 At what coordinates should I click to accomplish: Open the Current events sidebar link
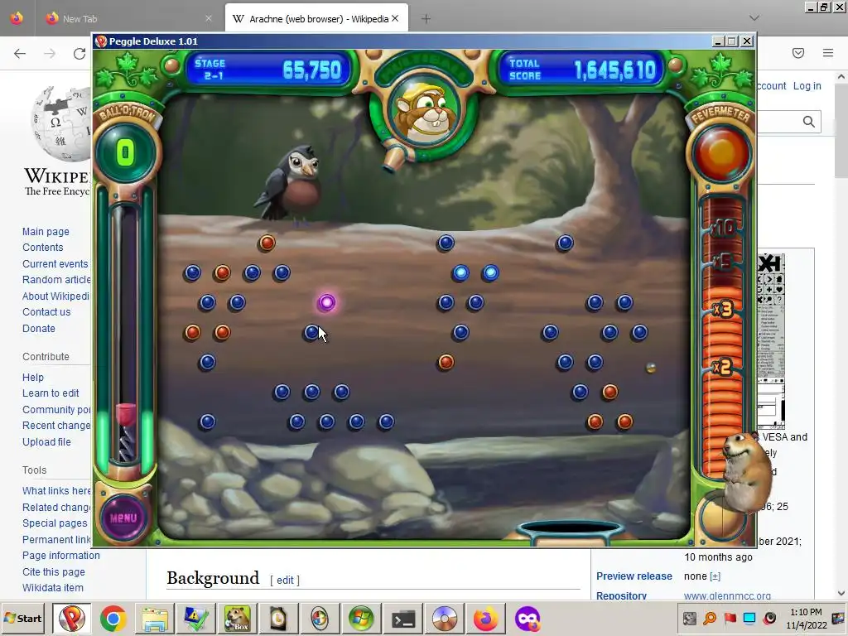[55, 264]
